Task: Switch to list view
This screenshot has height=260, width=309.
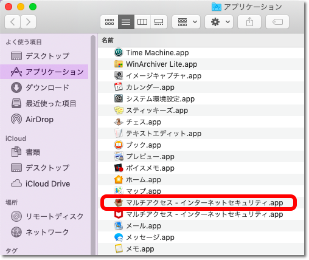Action: (126, 22)
